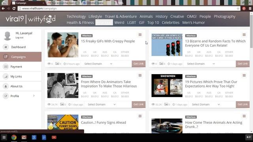253x142 pixels.
Task: Open the History category
Action: point(161,17)
